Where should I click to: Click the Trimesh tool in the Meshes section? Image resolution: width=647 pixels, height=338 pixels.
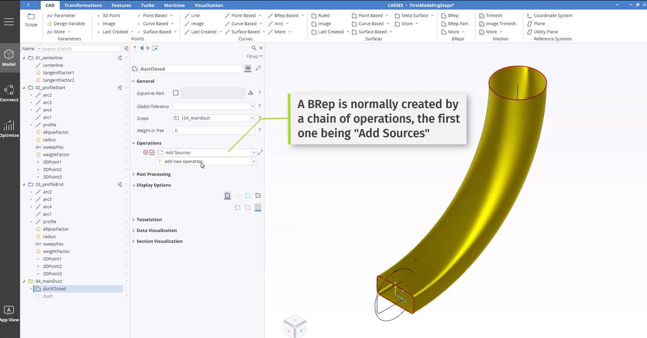point(494,15)
